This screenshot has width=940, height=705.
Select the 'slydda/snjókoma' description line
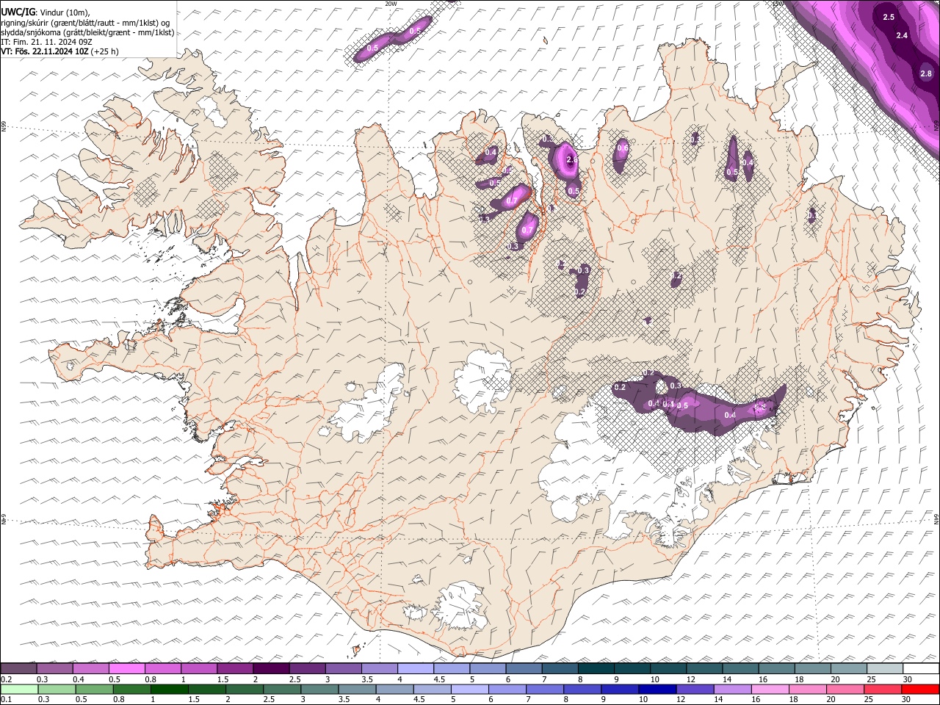point(87,32)
